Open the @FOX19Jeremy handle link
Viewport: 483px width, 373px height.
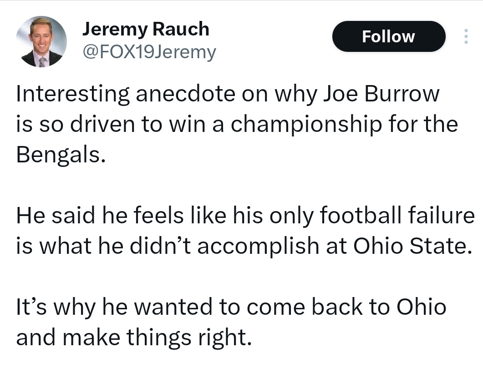pyautogui.click(x=149, y=52)
